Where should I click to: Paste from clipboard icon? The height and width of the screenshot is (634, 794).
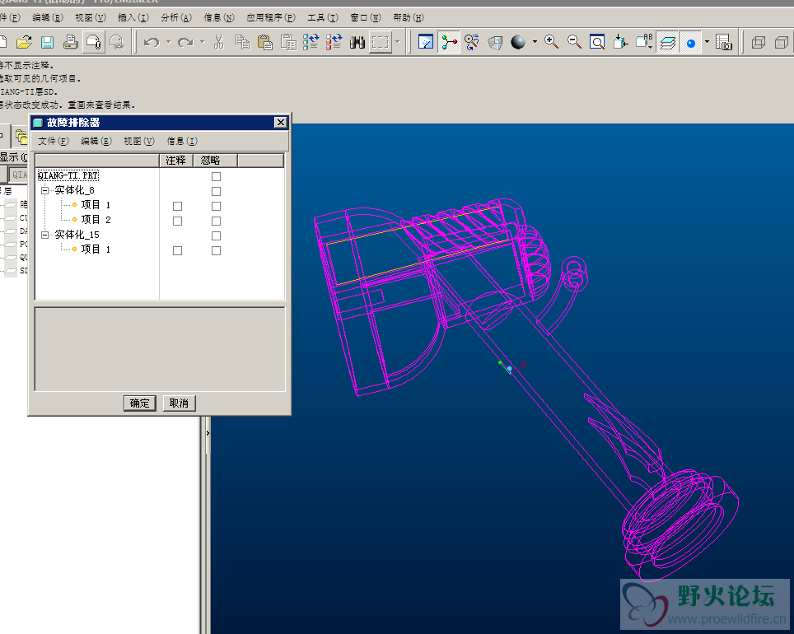click(x=265, y=42)
